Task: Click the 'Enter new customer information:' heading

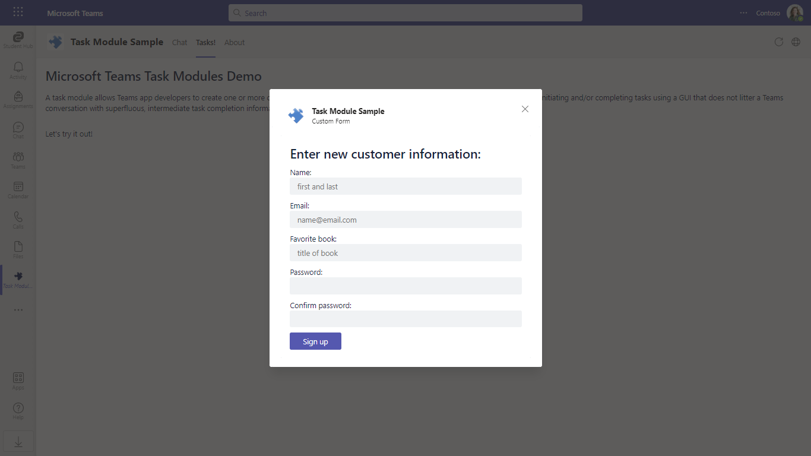Action: tap(385, 154)
